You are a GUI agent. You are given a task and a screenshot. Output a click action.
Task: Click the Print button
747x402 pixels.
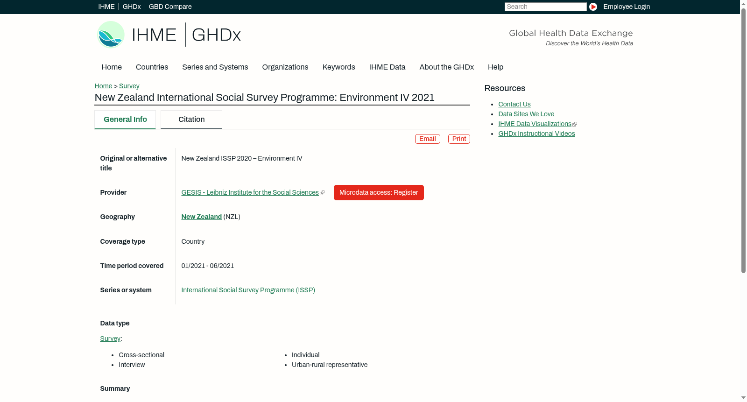tap(459, 139)
